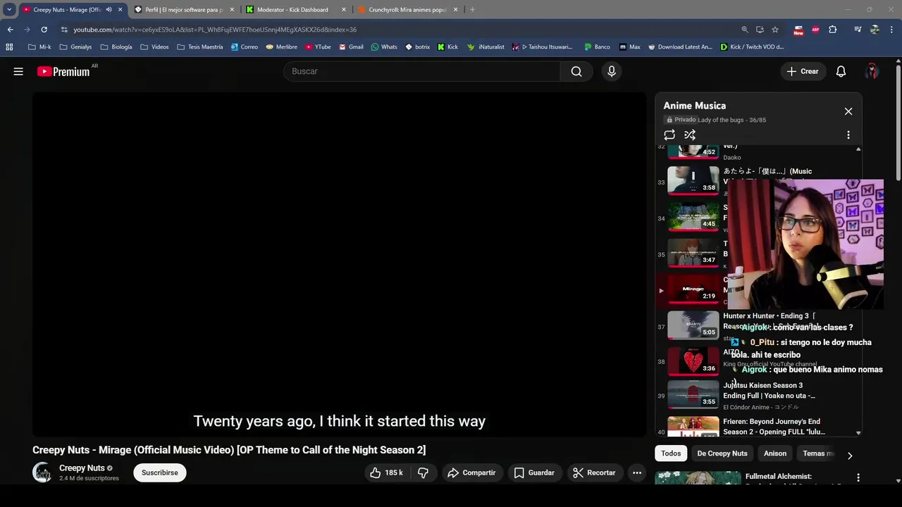
Task: Open the Whats bookmark
Action: coord(384,47)
